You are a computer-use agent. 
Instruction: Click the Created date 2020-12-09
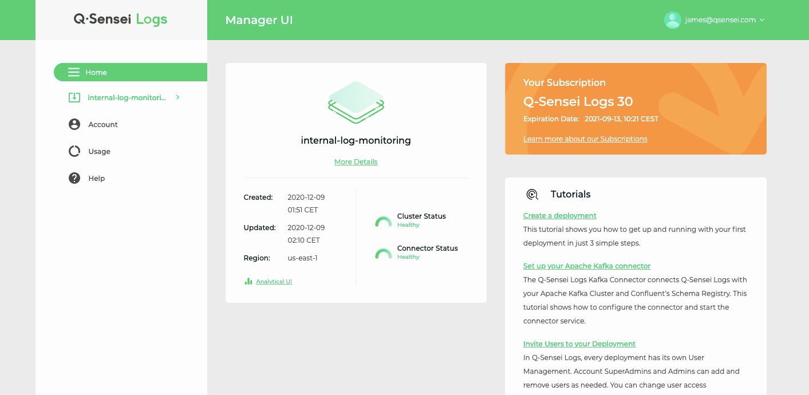[x=306, y=197]
